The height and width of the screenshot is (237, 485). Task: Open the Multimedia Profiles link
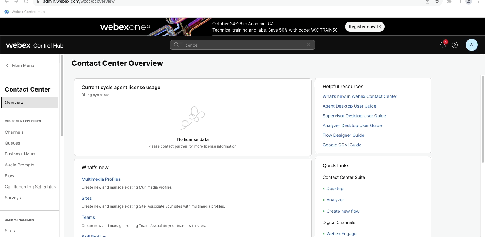[101, 179]
